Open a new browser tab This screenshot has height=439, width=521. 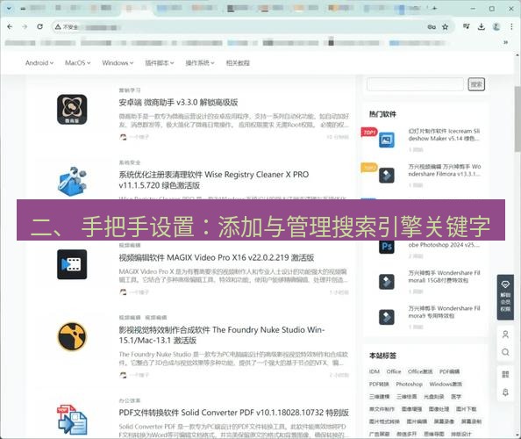434,8
